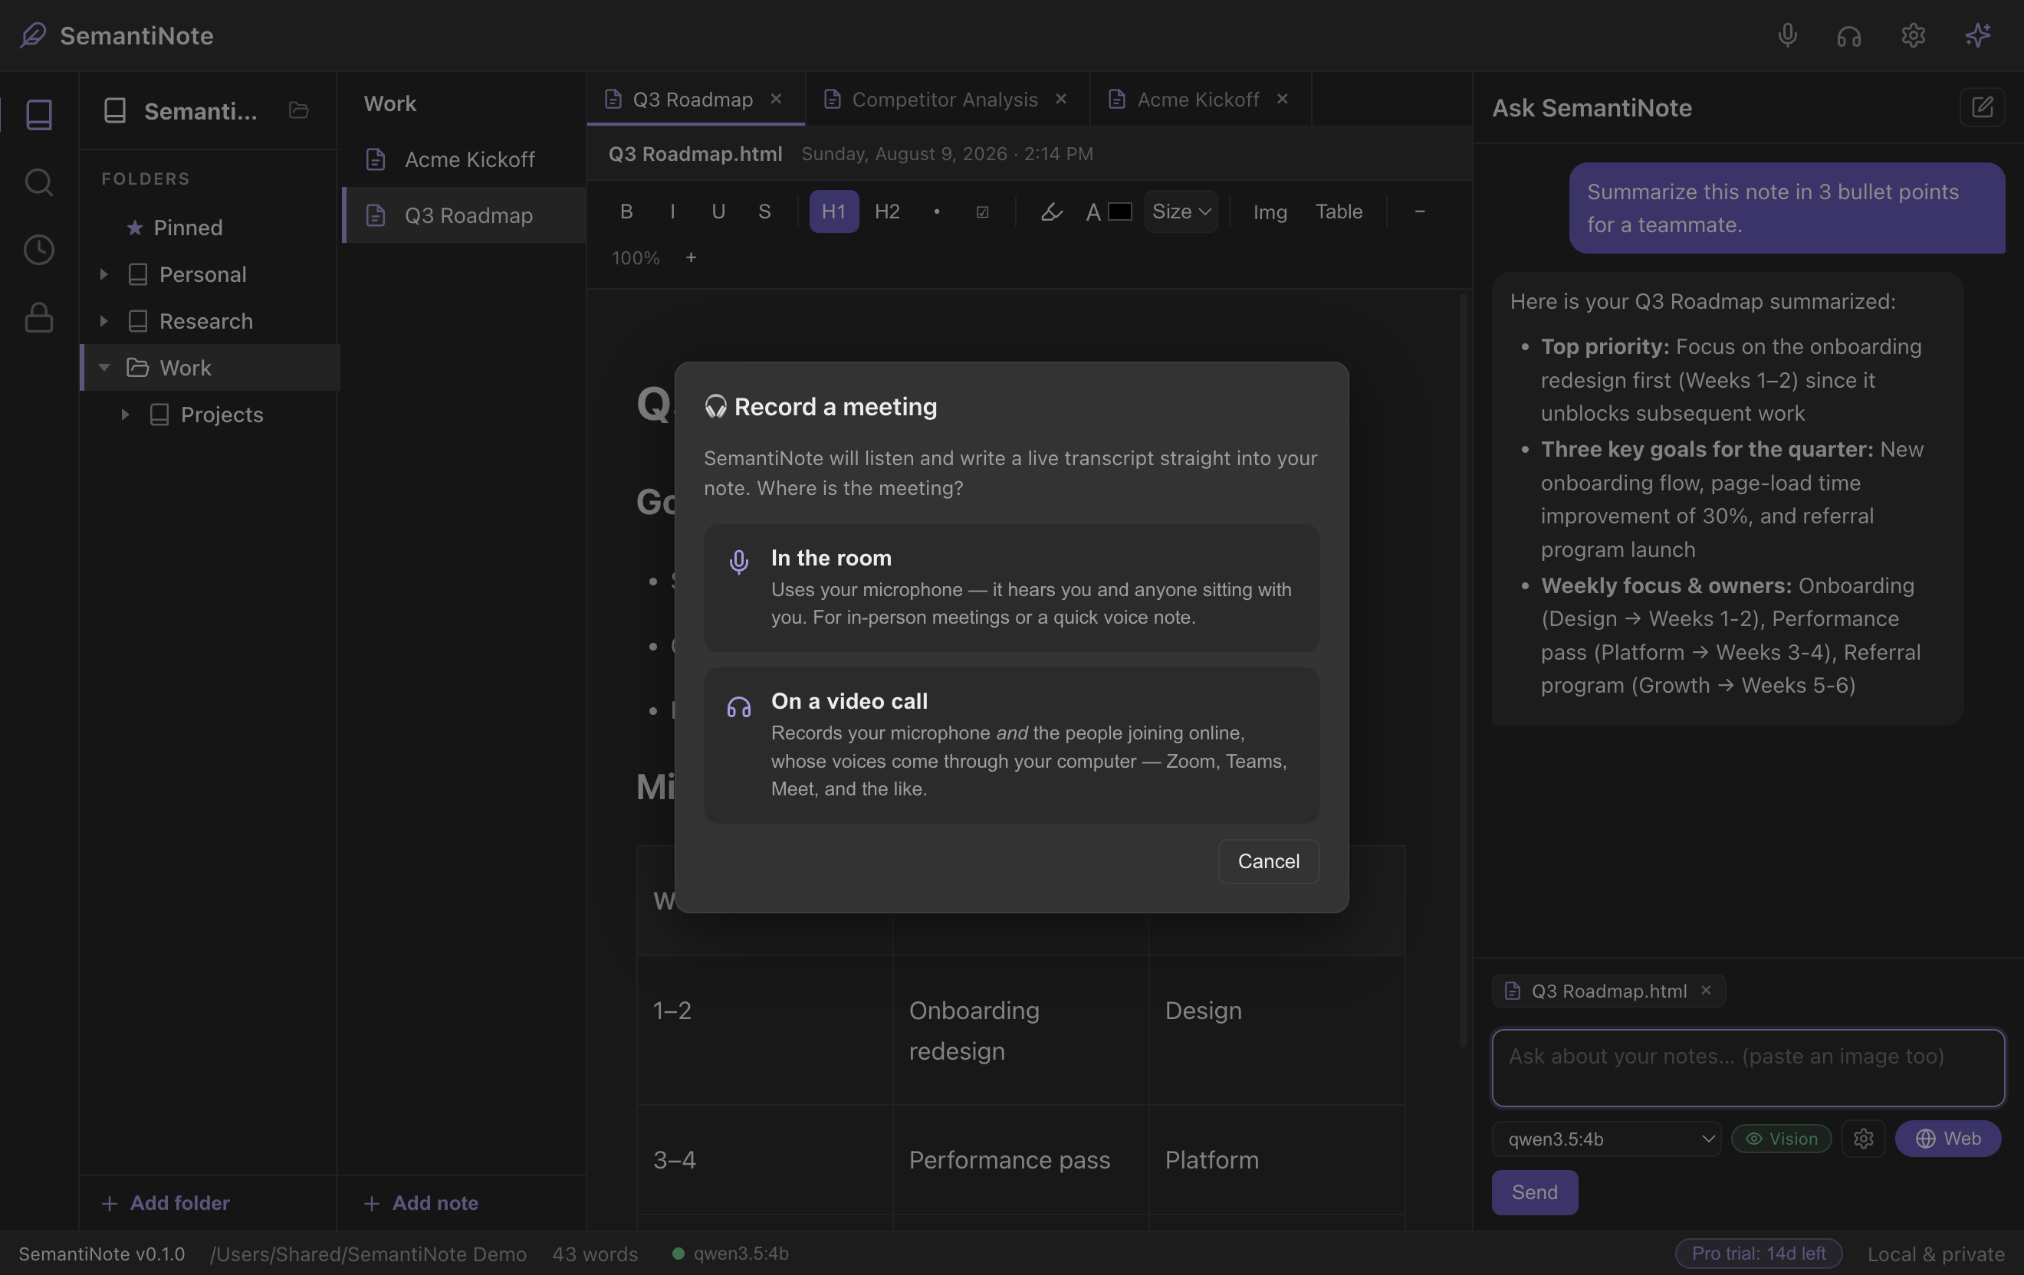This screenshot has width=2024, height=1275.
Task: Click the Work folder row's folder icon
Action: 137,367
